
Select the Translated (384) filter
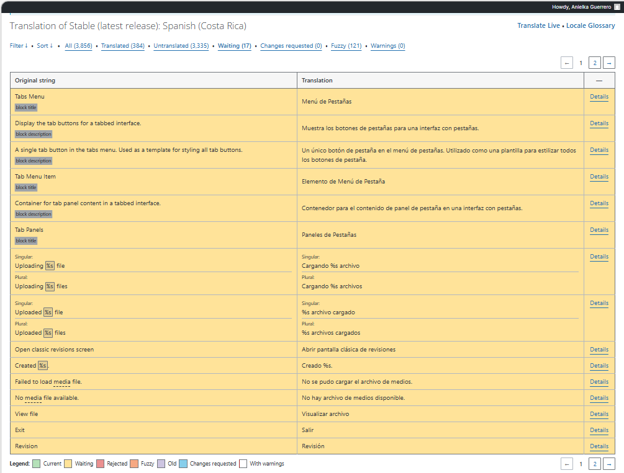[122, 46]
